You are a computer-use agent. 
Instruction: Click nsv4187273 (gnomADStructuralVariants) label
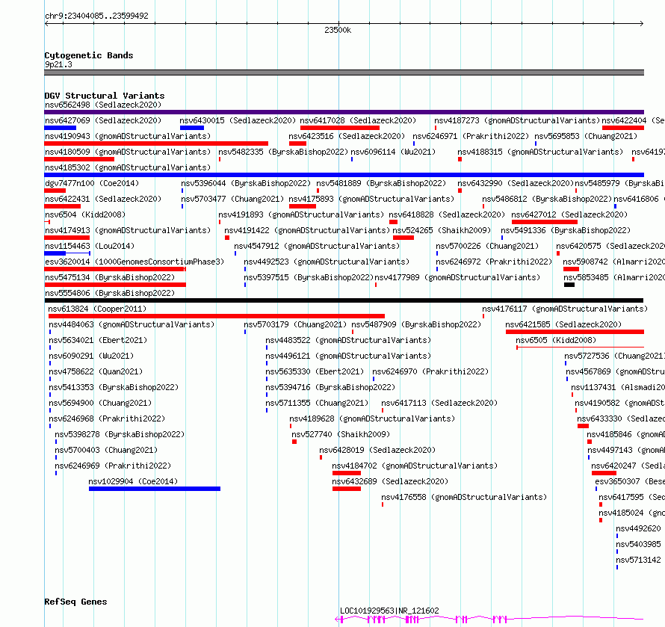click(517, 120)
